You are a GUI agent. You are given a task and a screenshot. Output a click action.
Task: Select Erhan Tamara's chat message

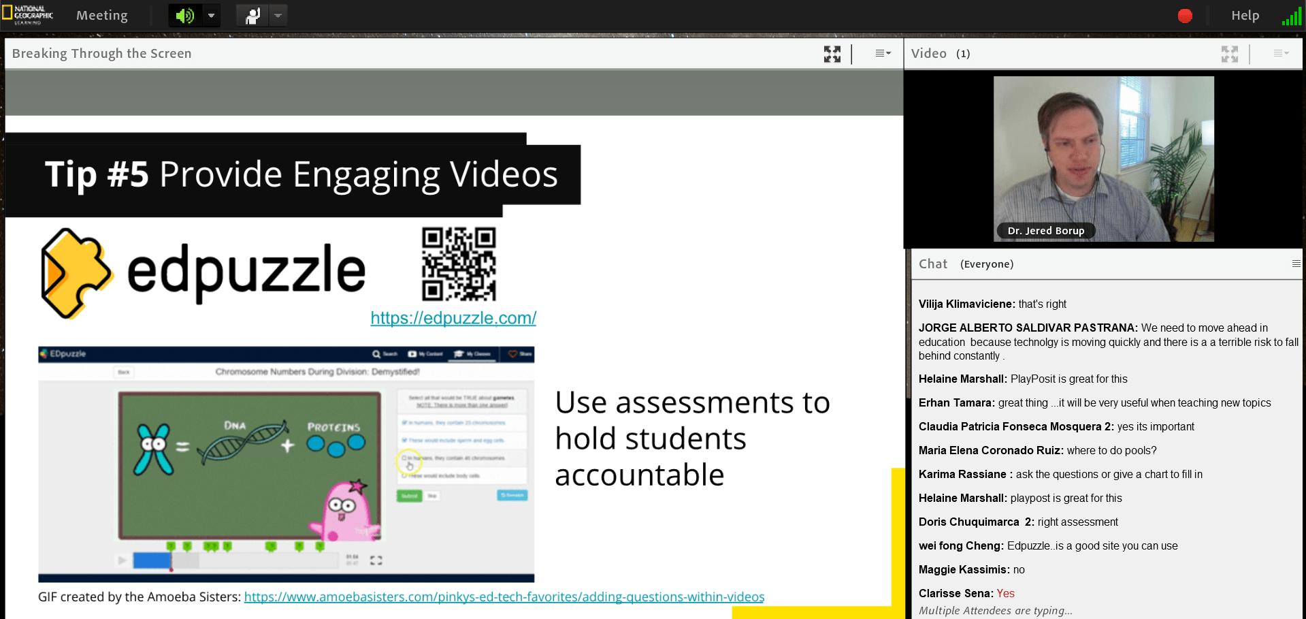tap(1094, 402)
